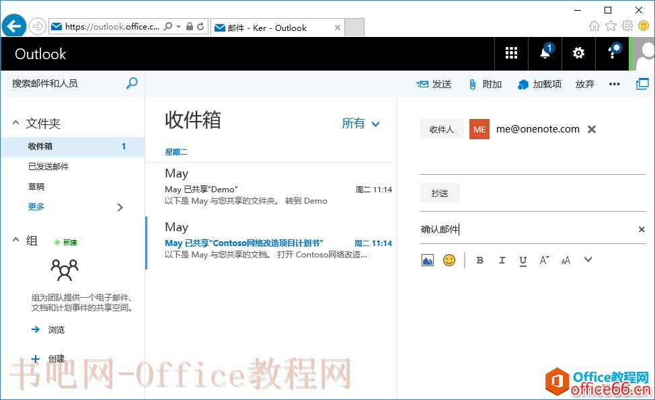
Task: Open browser favorites star
Action: pyautogui.click(x=611, y=26)
